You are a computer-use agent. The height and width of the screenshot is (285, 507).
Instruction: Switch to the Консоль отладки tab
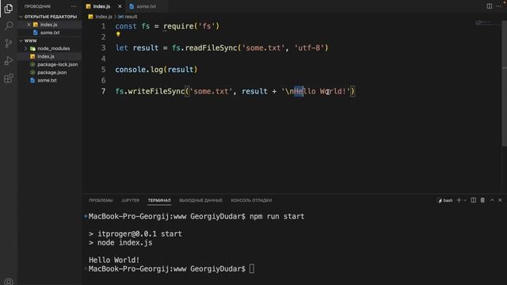point(251,200)
